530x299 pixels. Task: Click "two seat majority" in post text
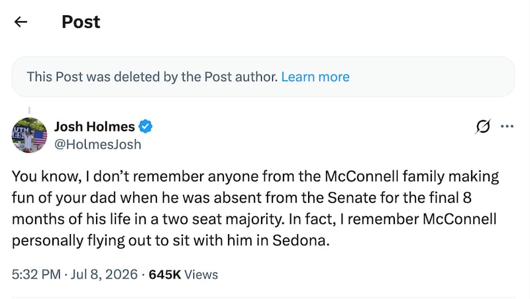(222, 219)
